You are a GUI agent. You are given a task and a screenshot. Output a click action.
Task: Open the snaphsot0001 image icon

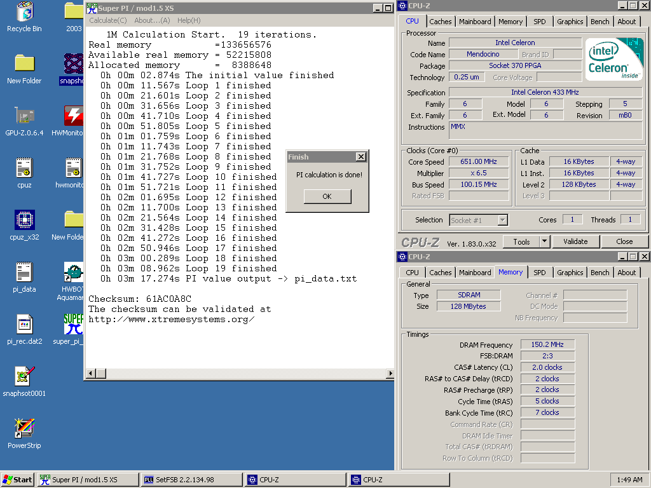coord(25,376)
